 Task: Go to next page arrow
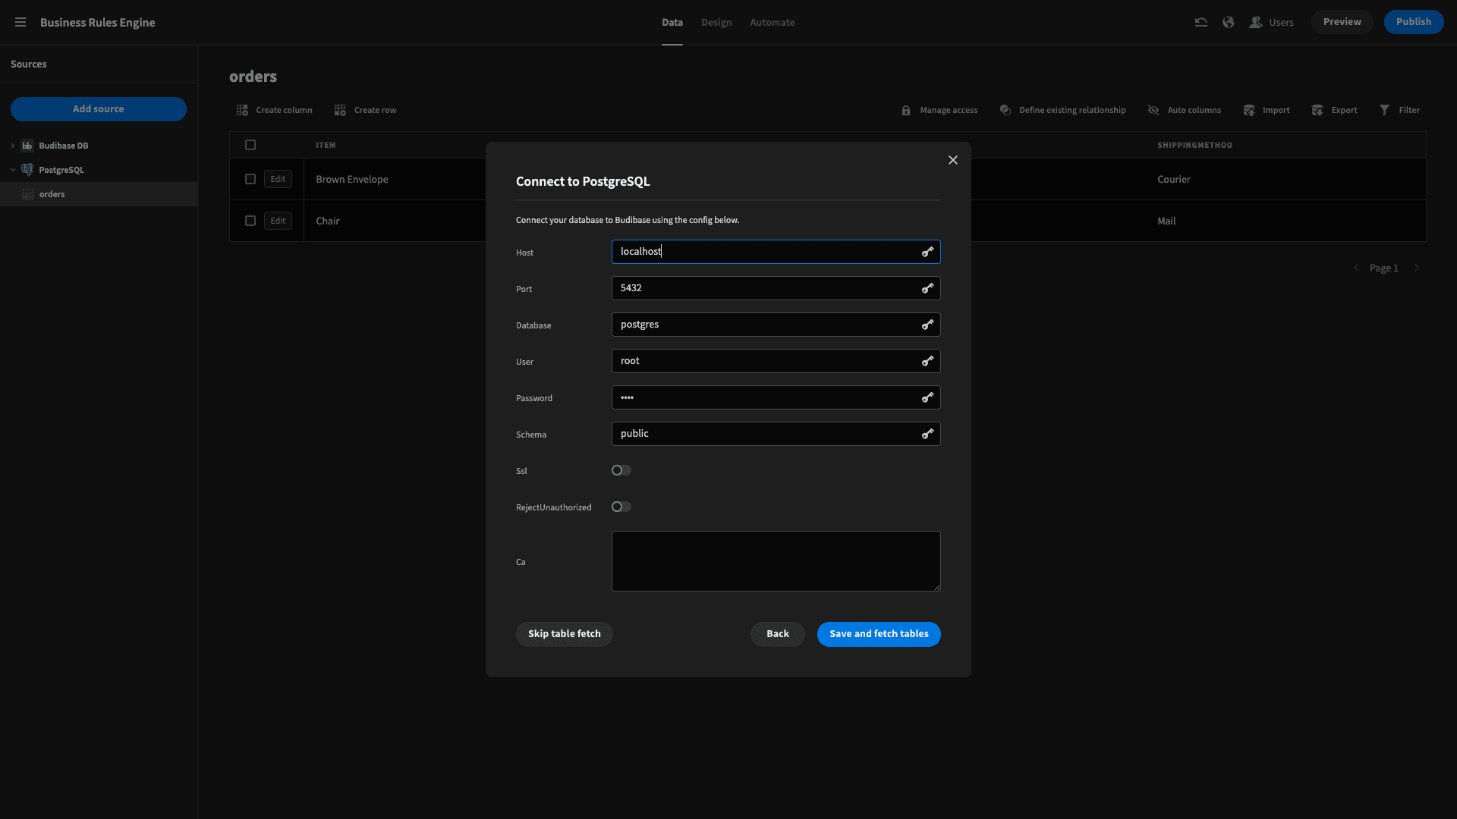(1416, 268)
